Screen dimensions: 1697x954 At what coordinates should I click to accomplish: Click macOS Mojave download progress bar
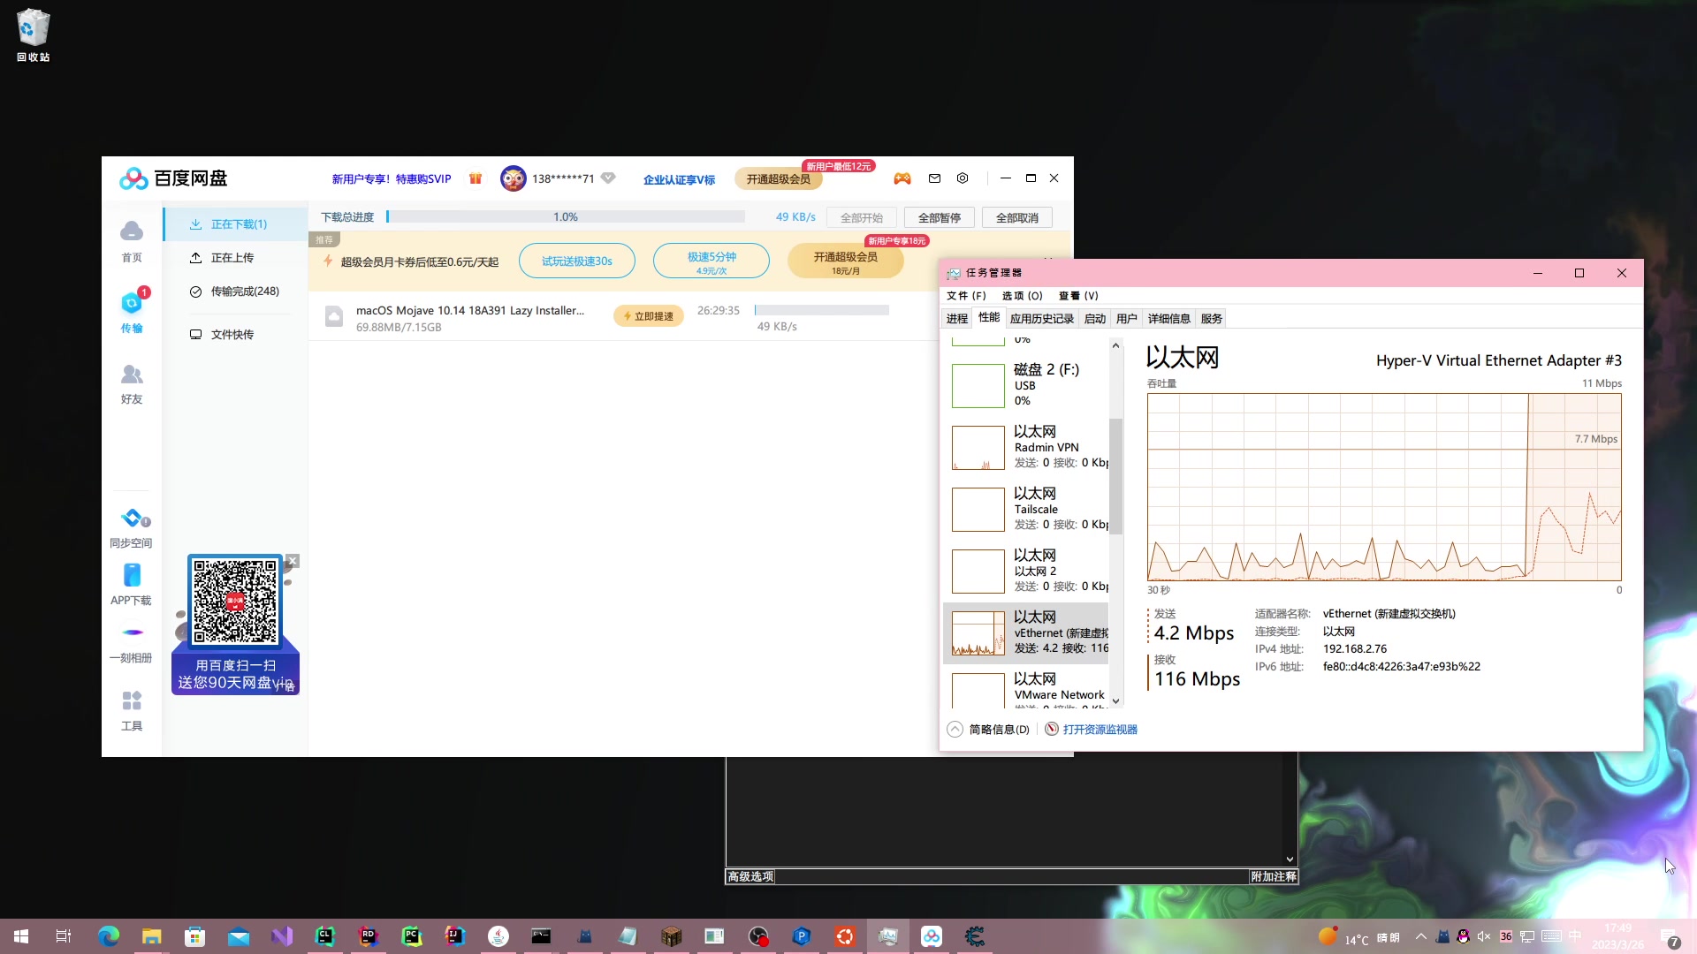pos(821,310)
